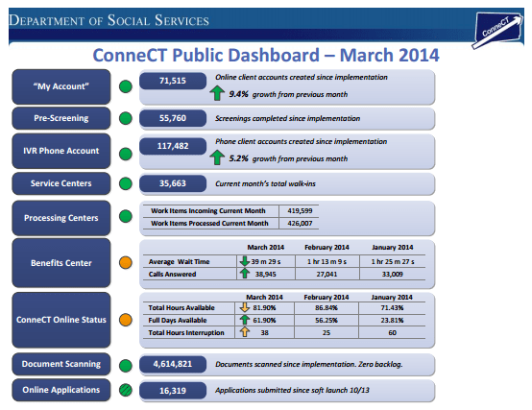The image size is (532, 410).
Task: Select the Processing Centers button
Action: pyautogui.click(x=61, y=218)
